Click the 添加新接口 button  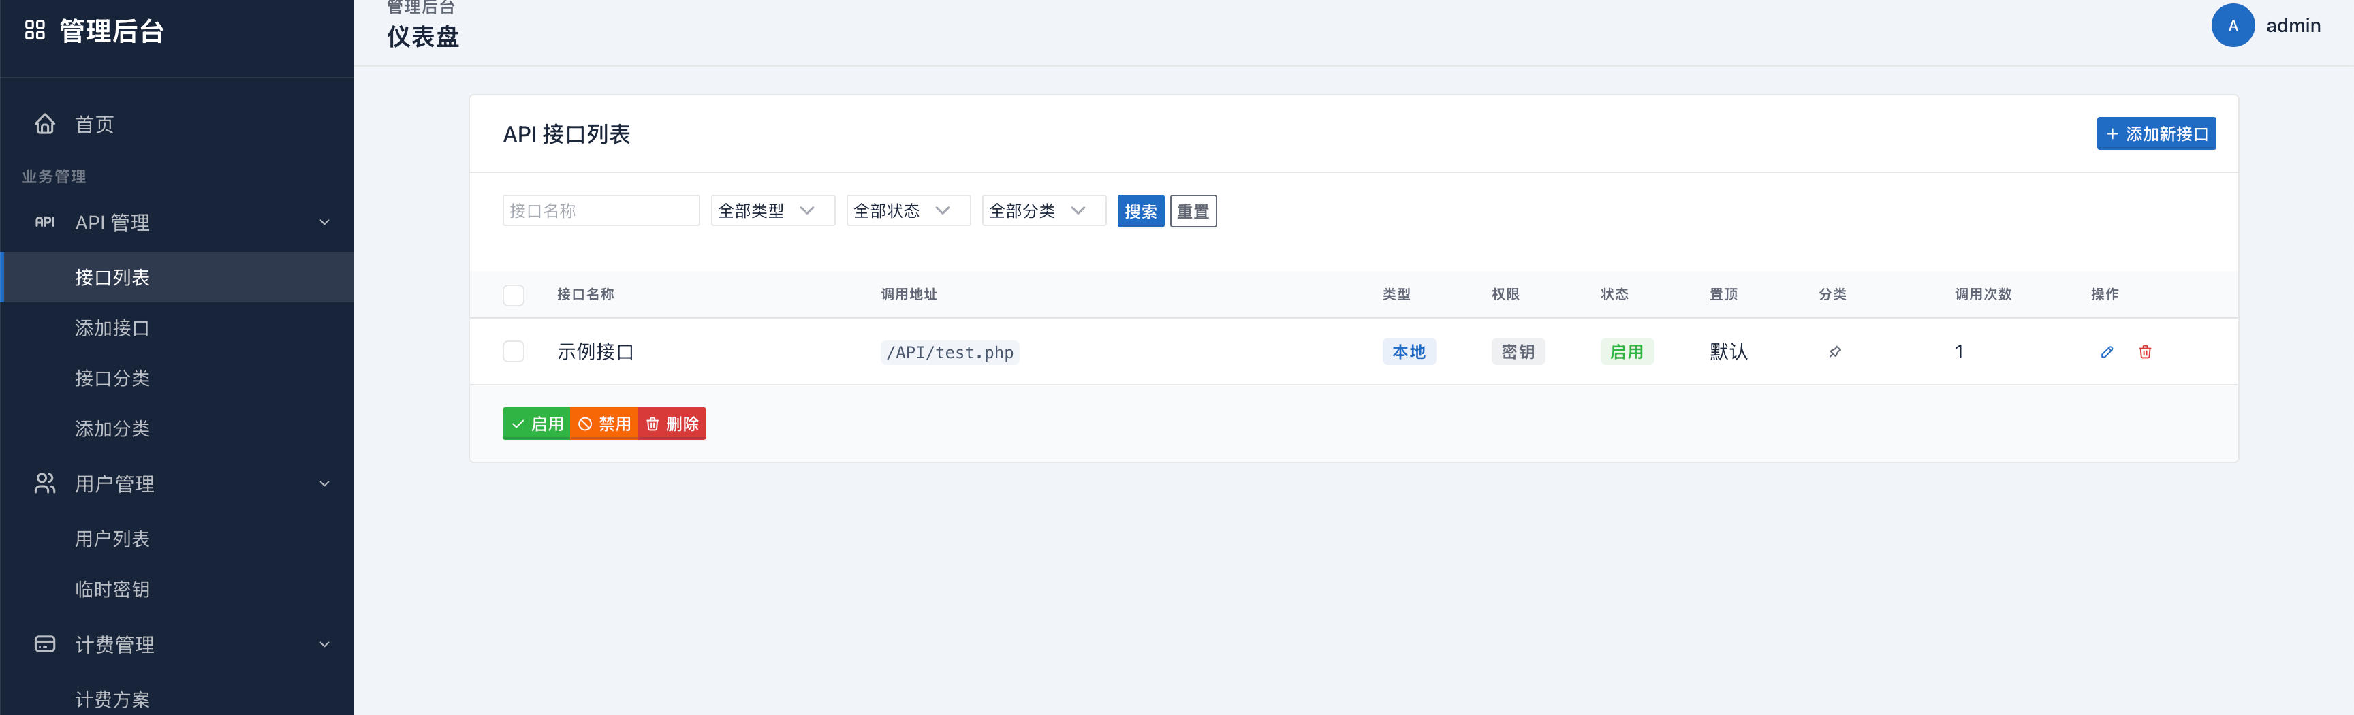2156,133
